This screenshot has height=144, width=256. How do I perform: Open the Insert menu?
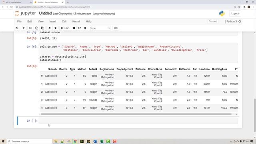[x=52, y=21]
